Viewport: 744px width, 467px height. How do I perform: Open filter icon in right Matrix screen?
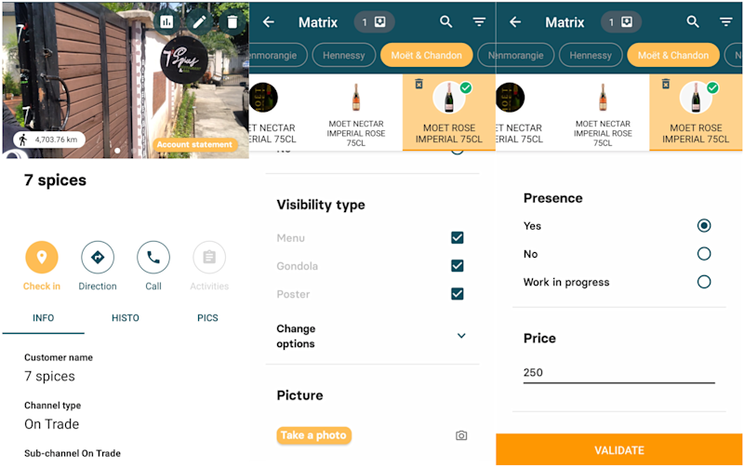(725, 21)
